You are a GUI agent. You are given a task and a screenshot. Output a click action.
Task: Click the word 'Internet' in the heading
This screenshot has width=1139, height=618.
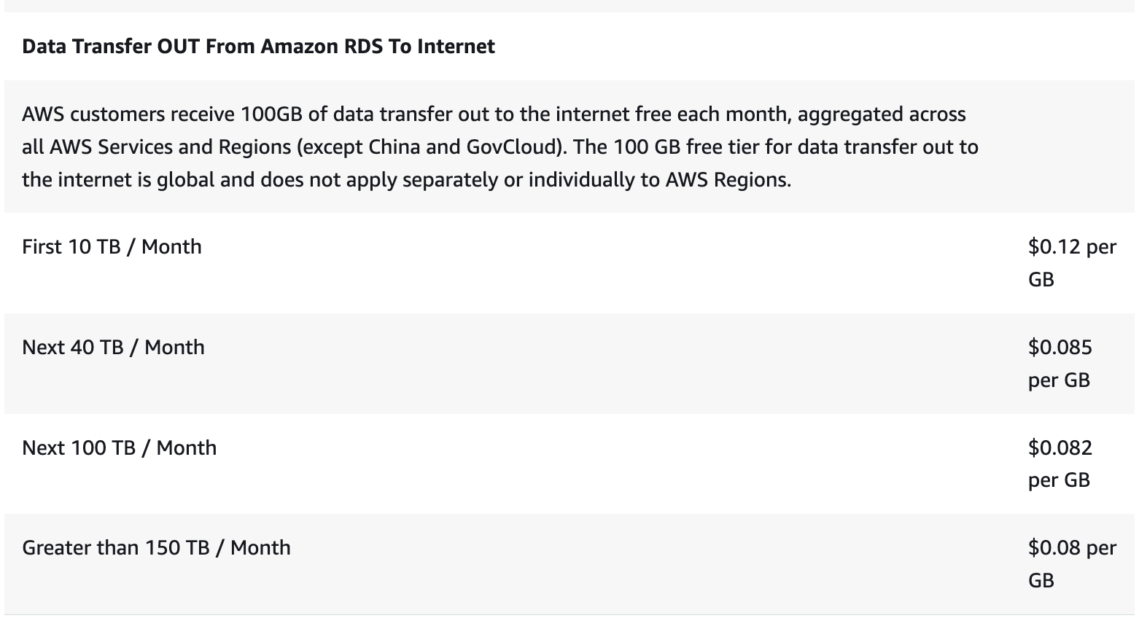(456, 47)
